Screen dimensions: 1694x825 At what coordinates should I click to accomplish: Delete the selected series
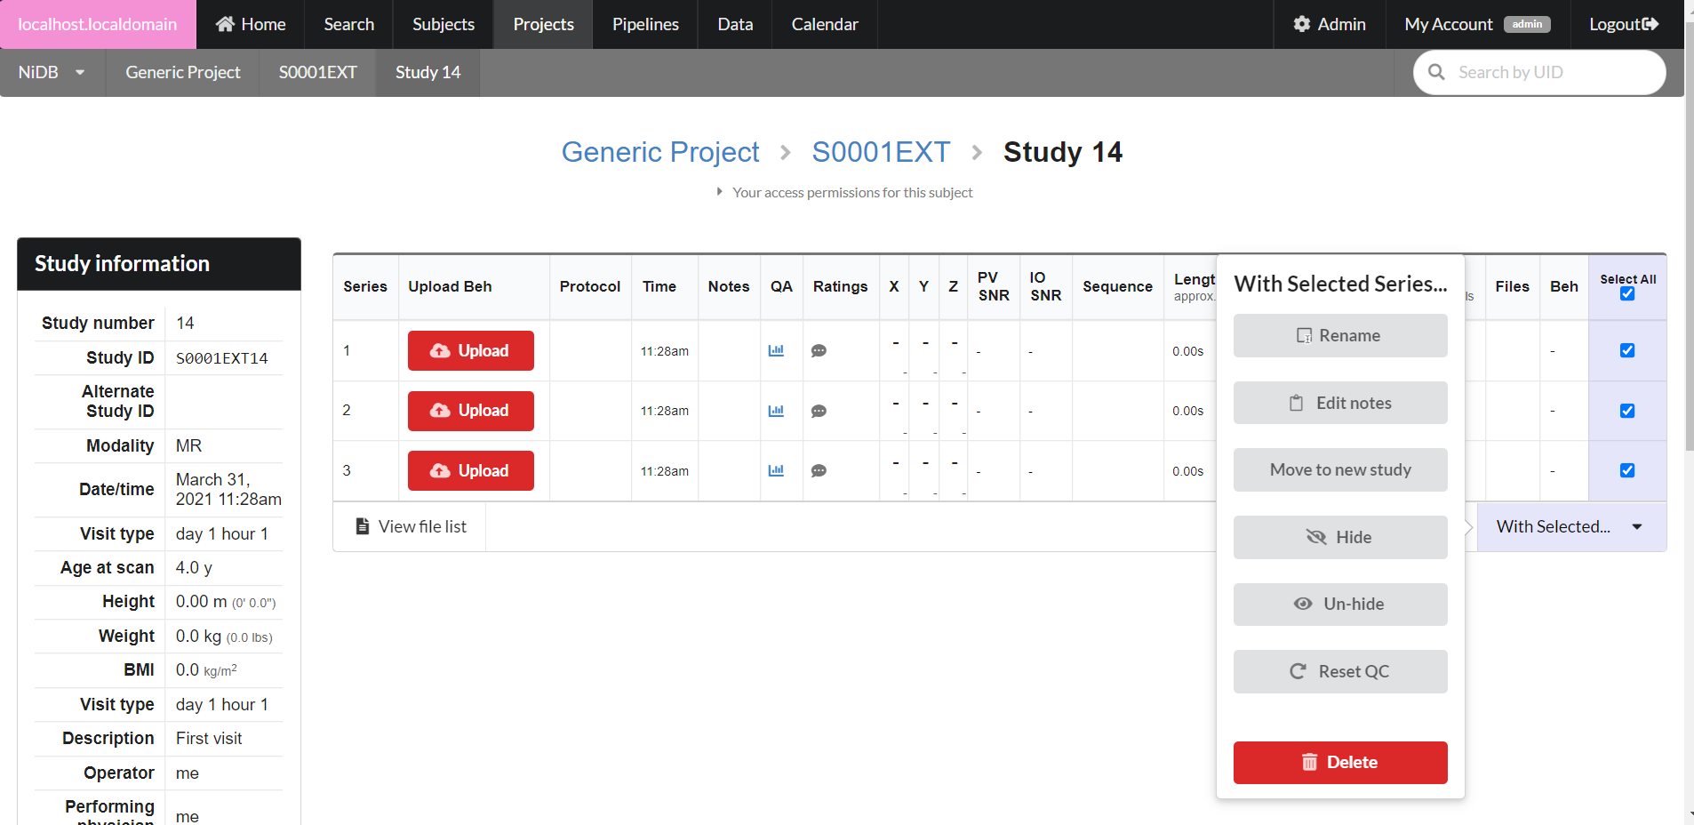pyautogui.click(x=1339, y=762)
